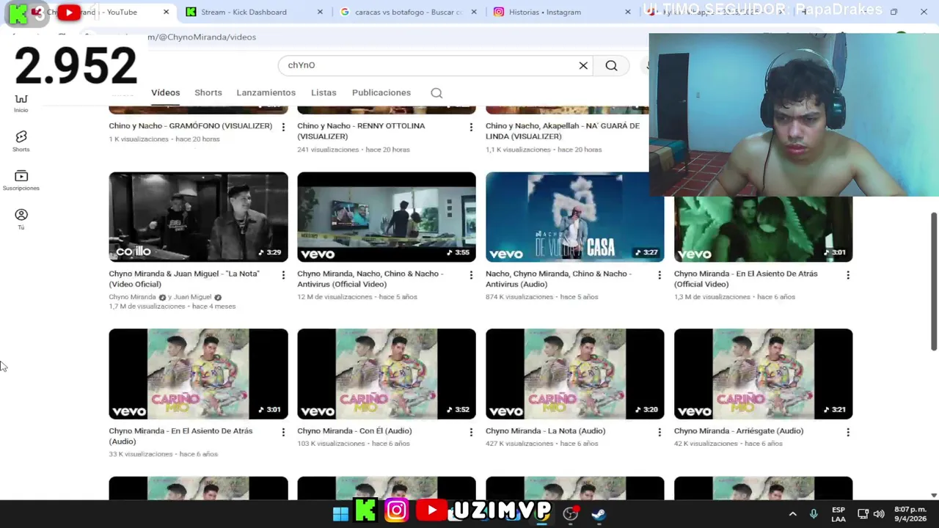Select the Vídeos channel tab

(x=165, y=93)
